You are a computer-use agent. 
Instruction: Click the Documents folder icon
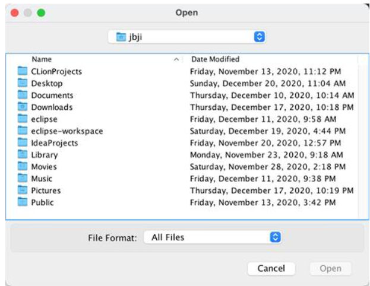pyautogui.click(x=23, y=95)
